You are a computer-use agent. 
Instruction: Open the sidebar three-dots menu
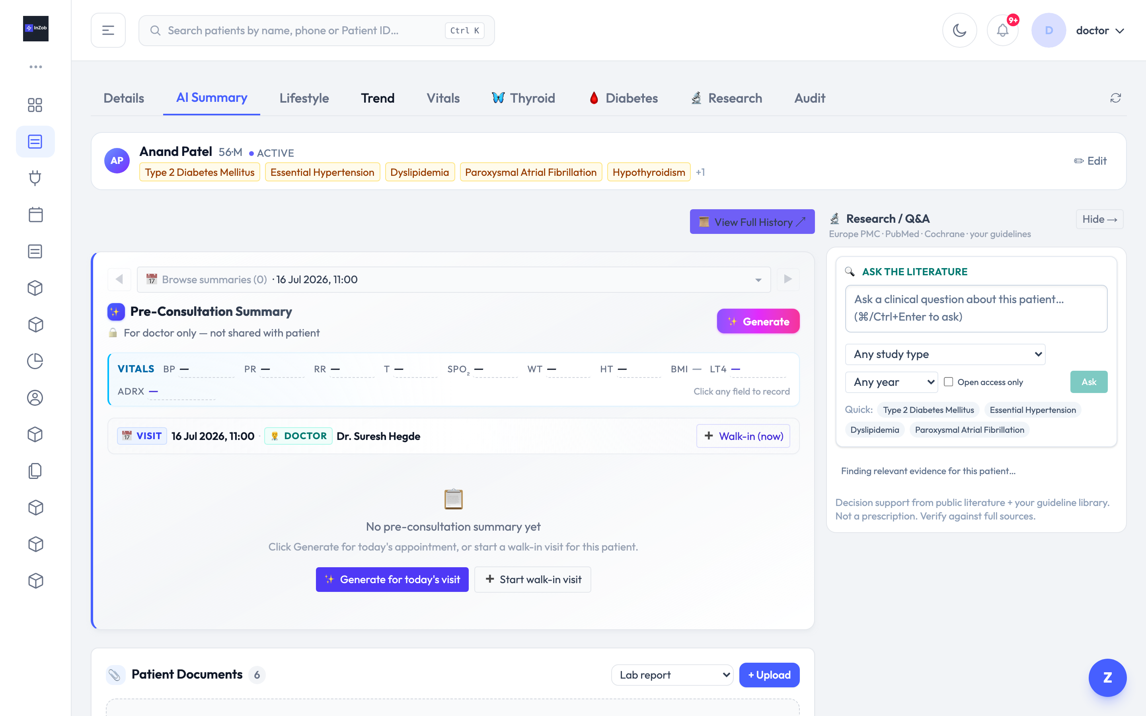(35, 67)
